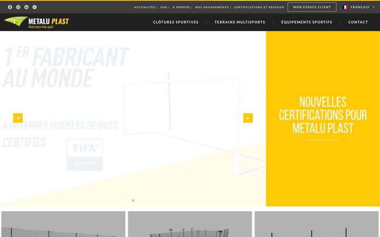
Task: Open the Facebook social icon
Action: pyautogui.click(x=10, y=7)
